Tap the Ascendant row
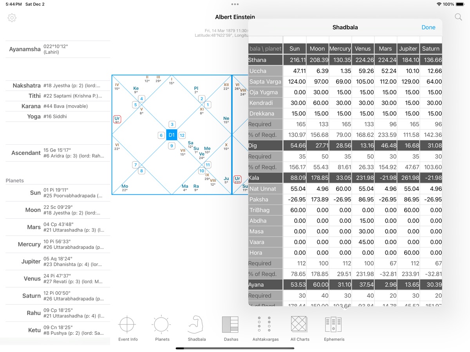470x352 pixels. pyautogui.click(x=58, y=153)
